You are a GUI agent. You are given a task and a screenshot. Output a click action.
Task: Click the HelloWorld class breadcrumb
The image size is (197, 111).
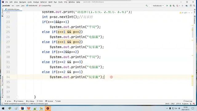point(32,6)
